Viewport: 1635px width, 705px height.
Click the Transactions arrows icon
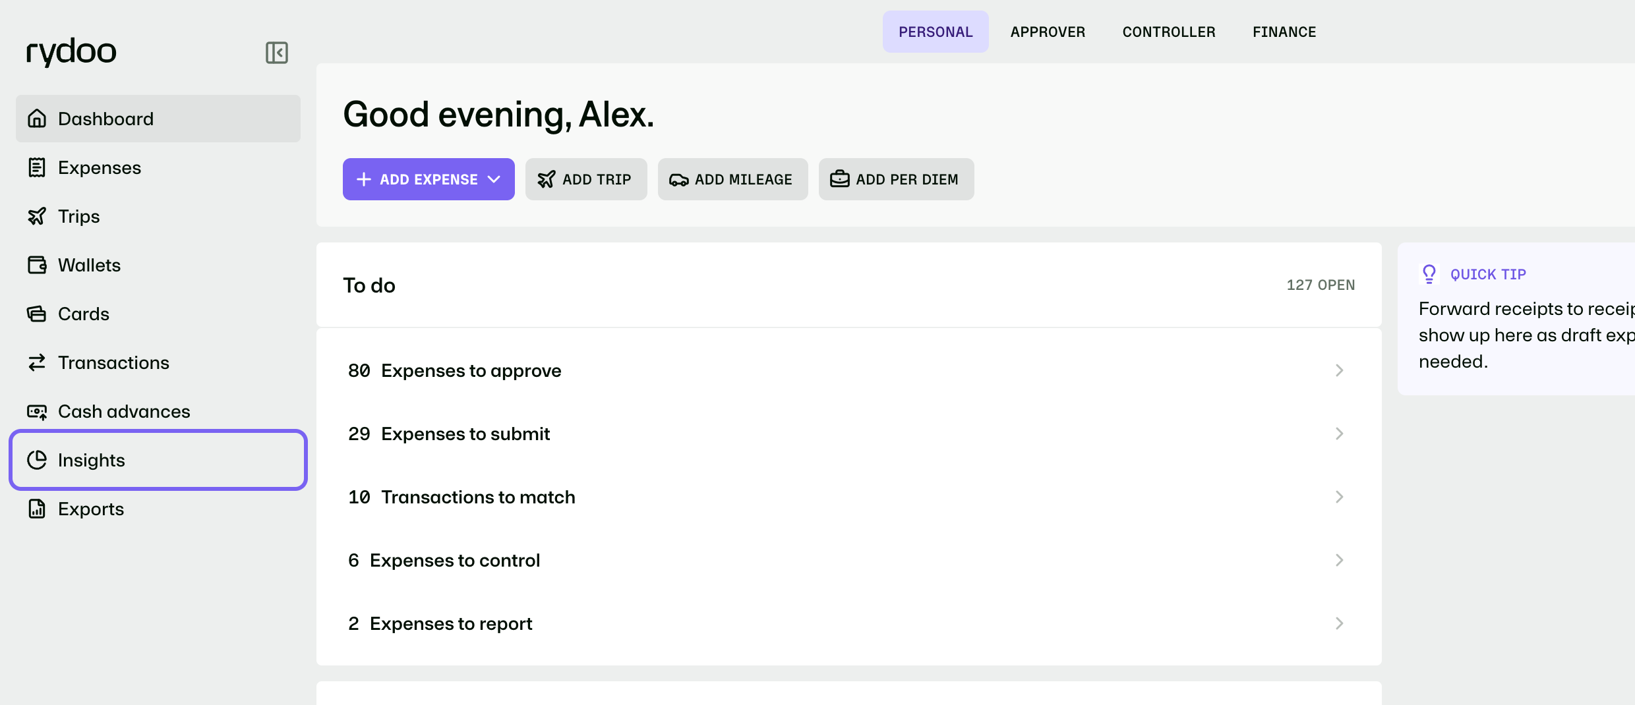(x=37, y=362)
